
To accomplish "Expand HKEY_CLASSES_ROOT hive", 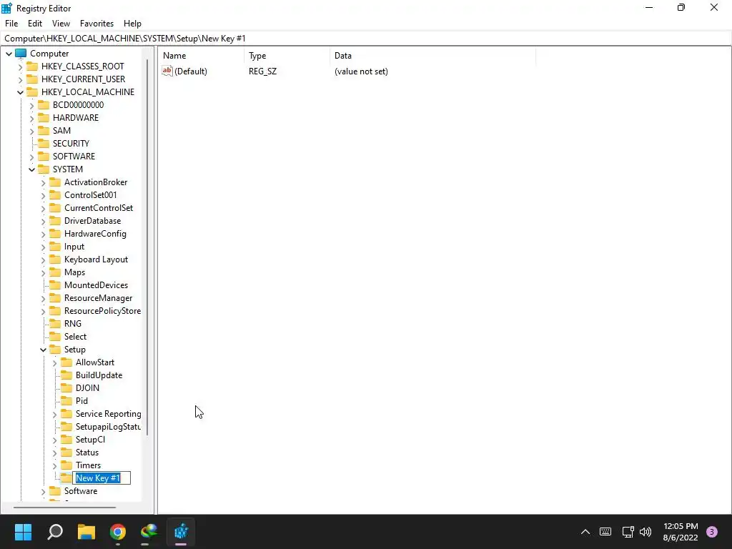I will click(x=20, y=66).
